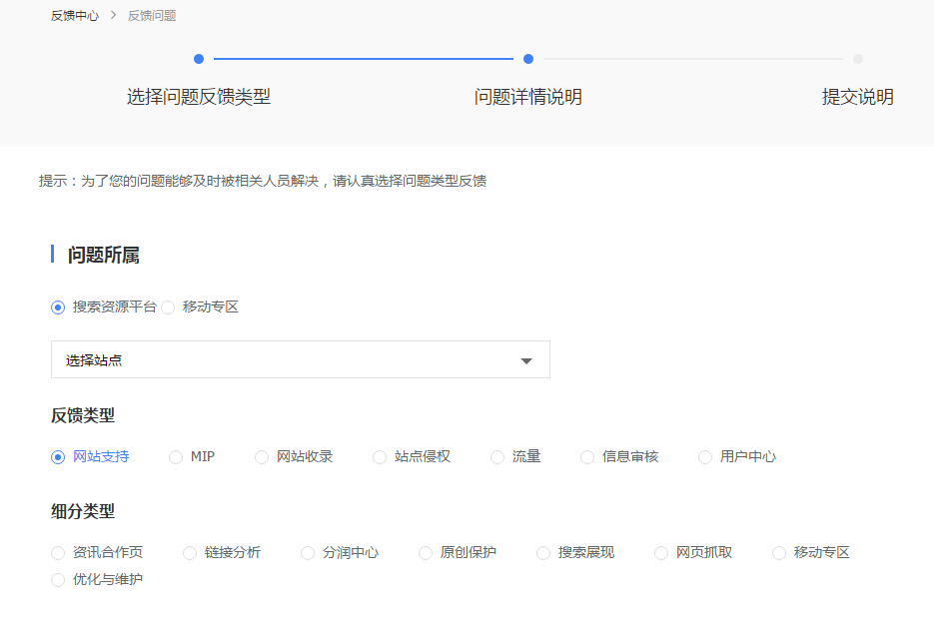Choose MIP as the feedback type
934x618 pixels.
click(x=175, y=456)
